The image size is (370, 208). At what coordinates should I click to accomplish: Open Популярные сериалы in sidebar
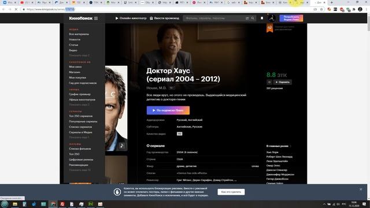point(83,121)
